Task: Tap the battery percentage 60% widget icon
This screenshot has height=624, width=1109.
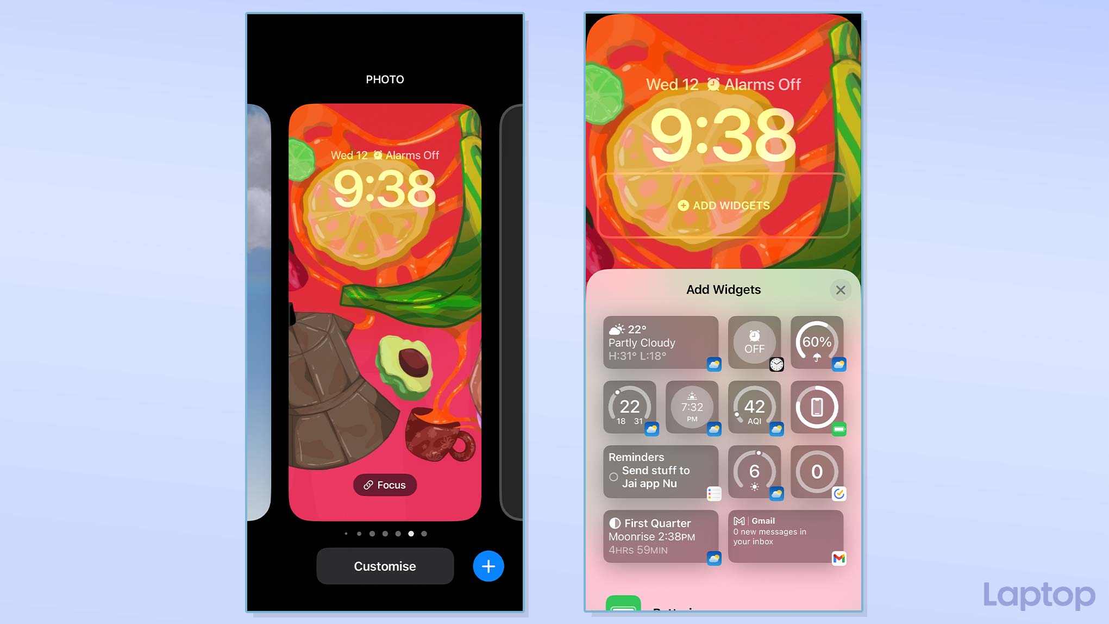Action: [816, 342]
